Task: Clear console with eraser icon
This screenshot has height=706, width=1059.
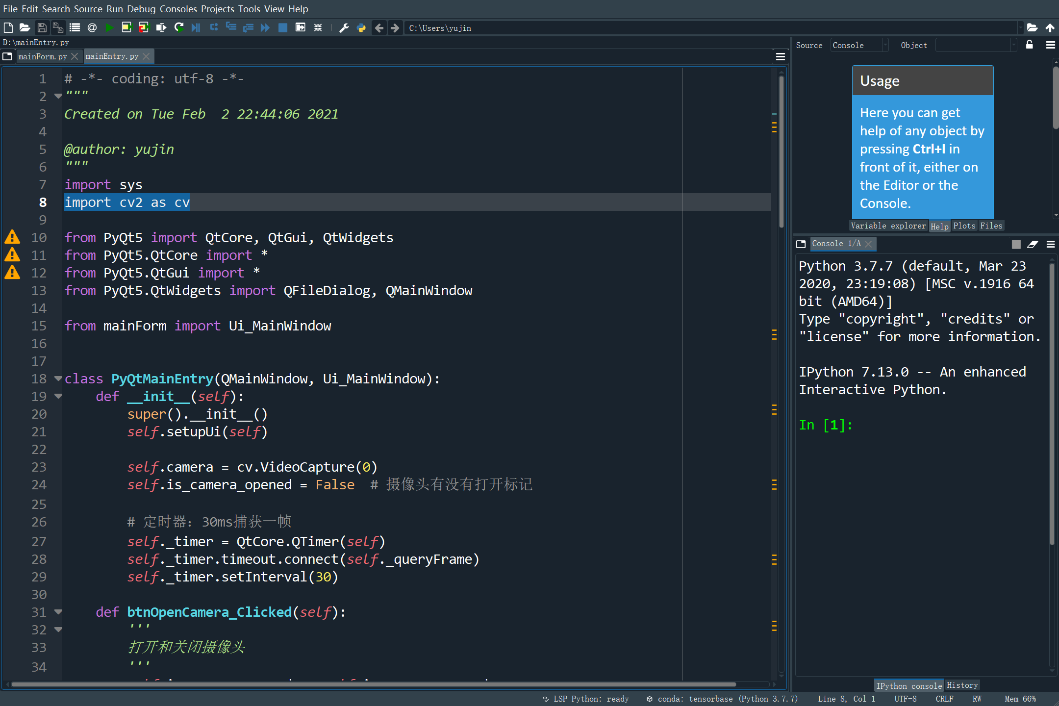Action: [1033, 244]
